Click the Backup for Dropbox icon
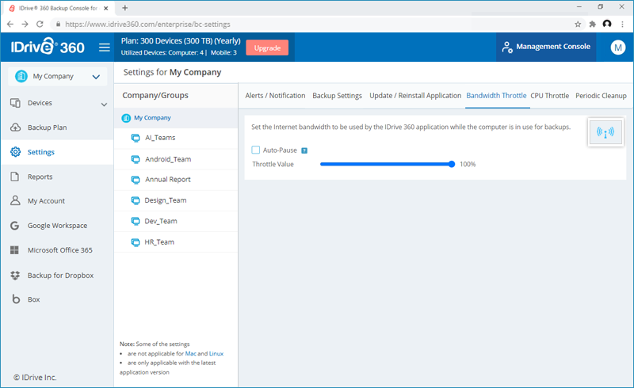Viewport: 634px width, 388px height. coord(15,276)
